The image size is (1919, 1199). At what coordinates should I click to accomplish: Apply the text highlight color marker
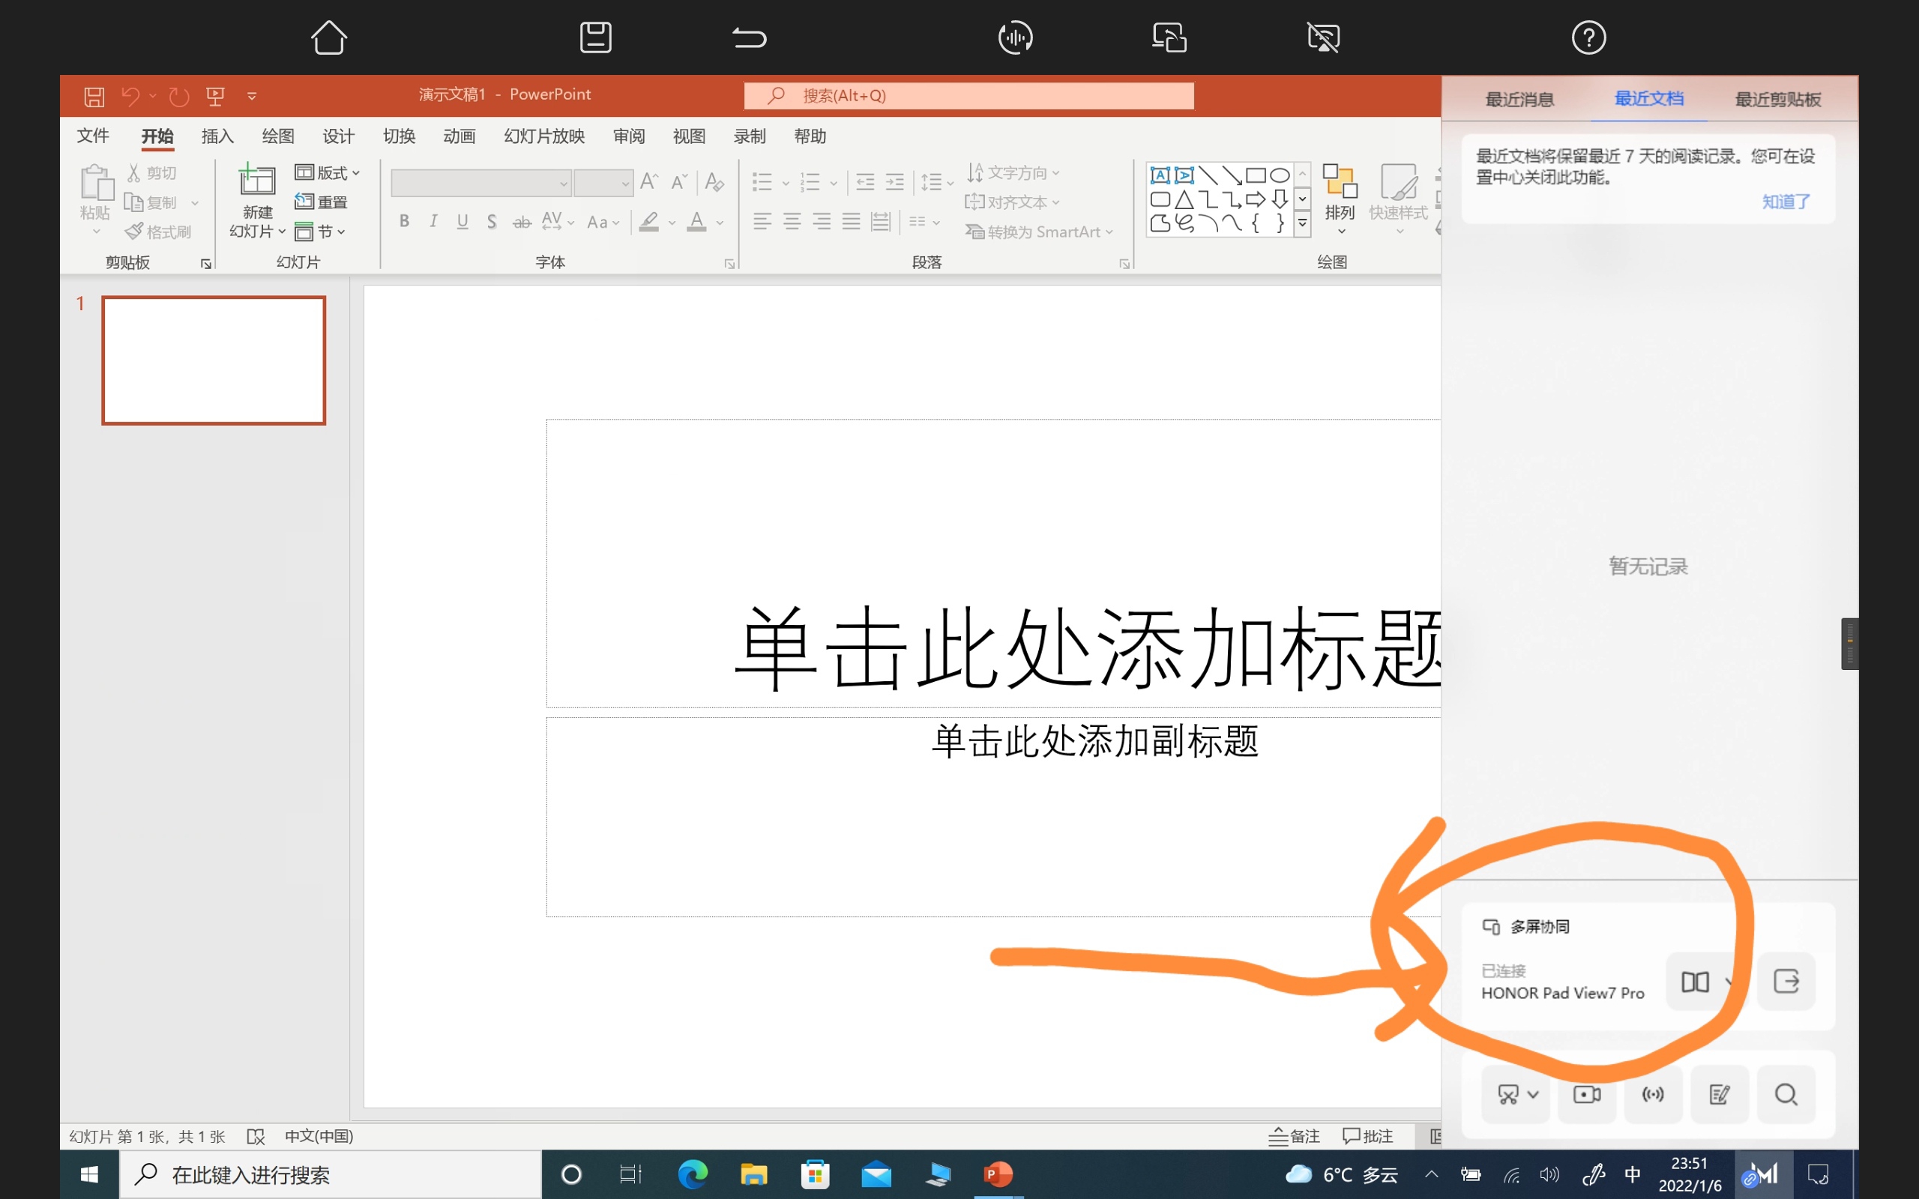click(x=648, y=221)
